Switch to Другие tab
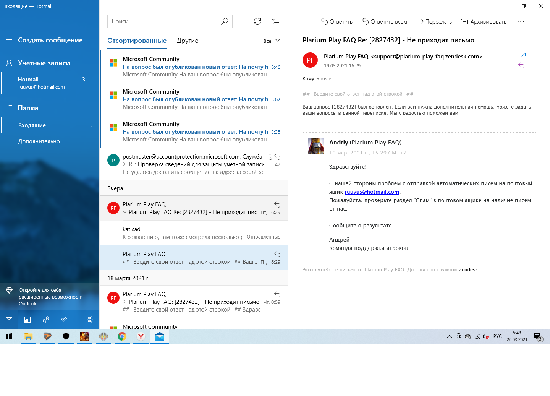This screenshot has height=396, width=550. (x=188, y=41)
